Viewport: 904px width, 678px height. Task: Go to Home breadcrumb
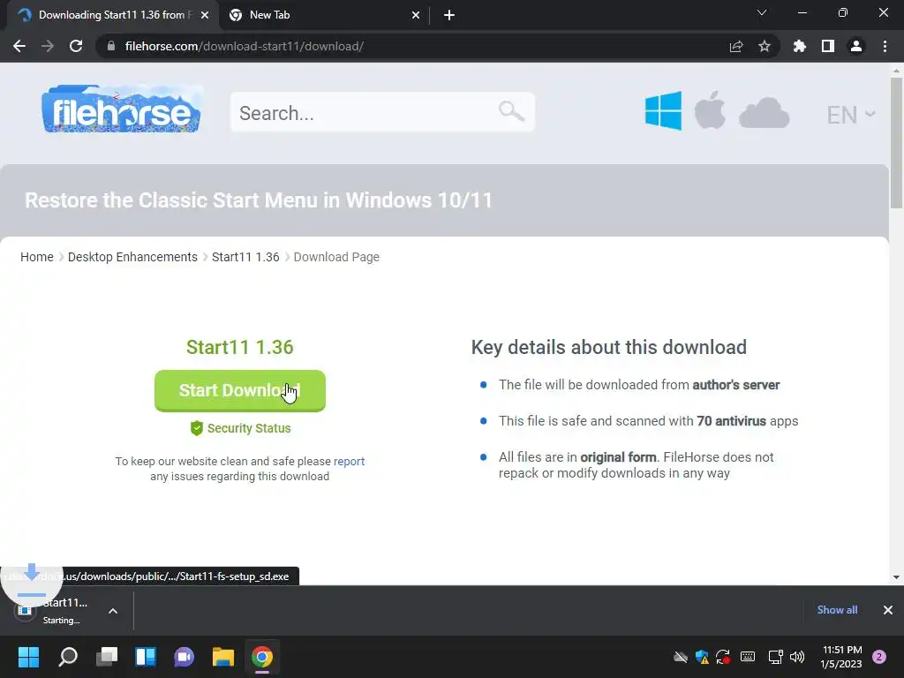pyautogui.click(x=37, y=257)
